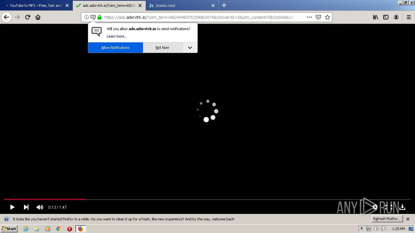Close the ads.adsrvtrk.io tab
The image size is (415, 233).
pyautogui.click(x=140, y=5)
